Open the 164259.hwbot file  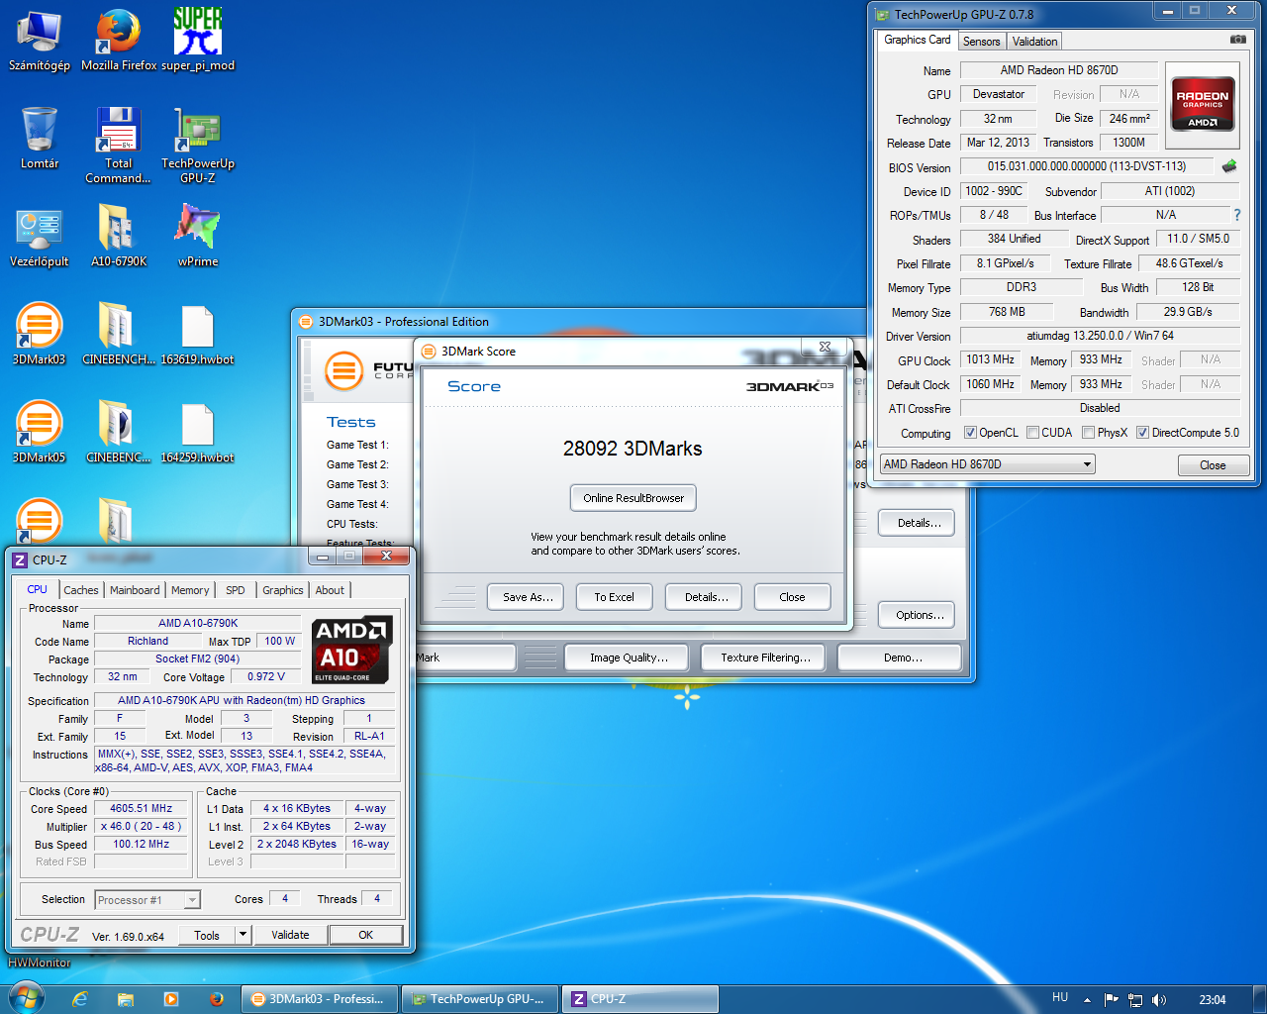[x=198, y=432]
